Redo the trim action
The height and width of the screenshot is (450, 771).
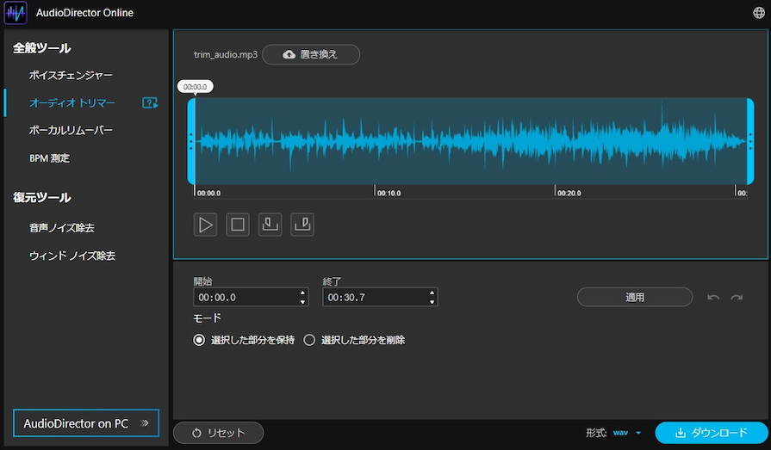737,297
